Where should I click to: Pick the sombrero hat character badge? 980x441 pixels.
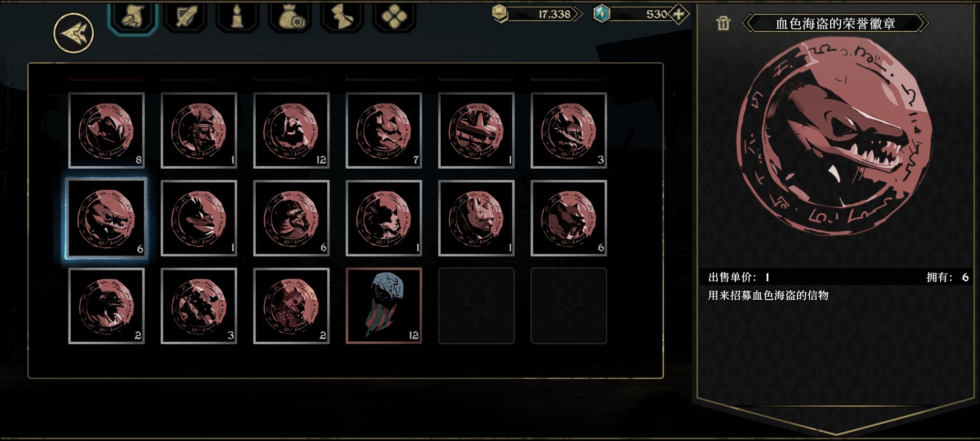click(x=476, y=130)
